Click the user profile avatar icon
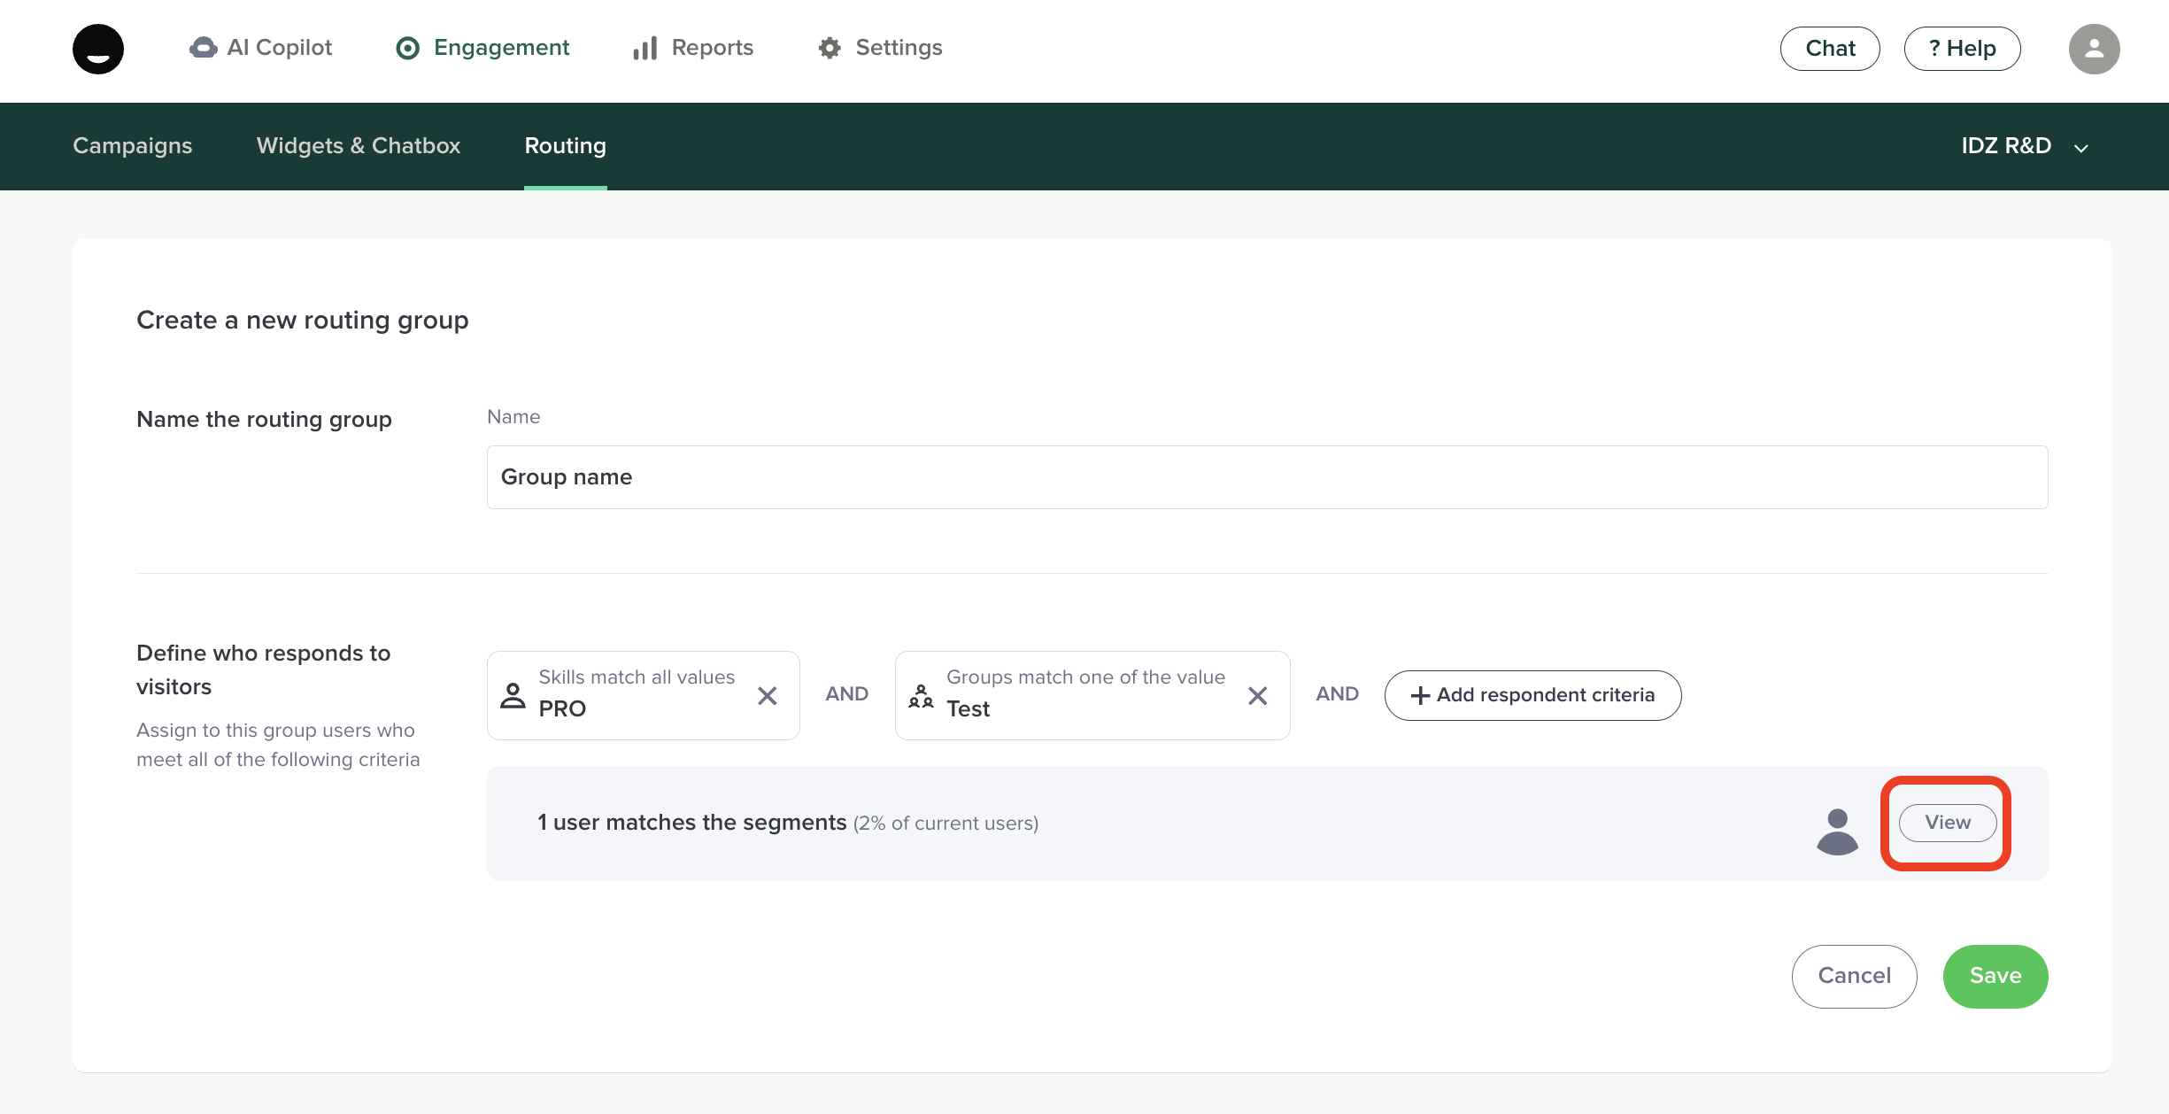Image resolution: width=2169 pixels, height=1114 pixels. (x=2094, y=49)
